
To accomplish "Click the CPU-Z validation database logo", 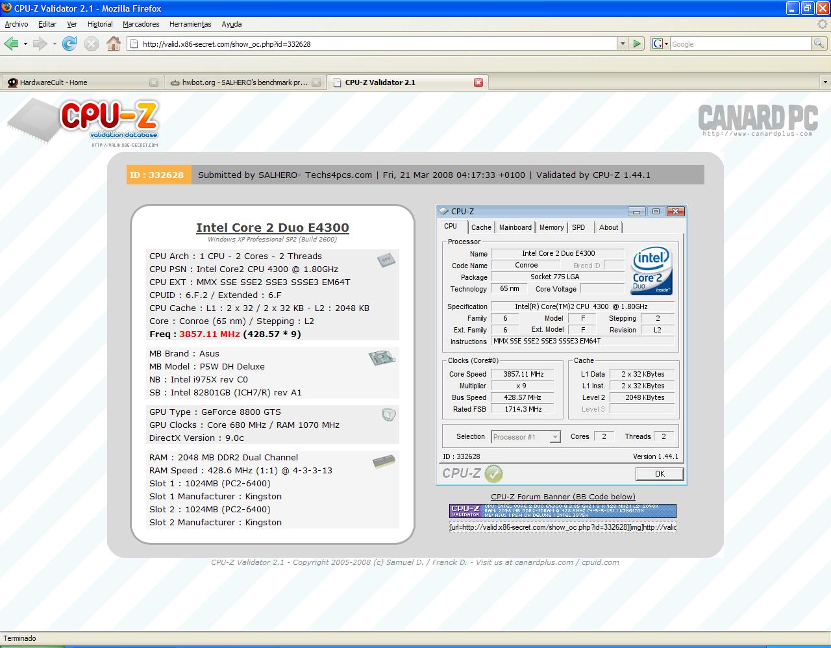I will 83,121.
